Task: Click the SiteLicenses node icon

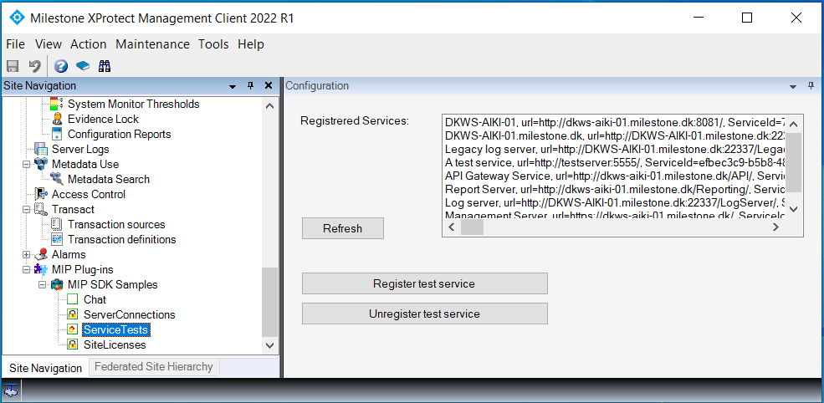Action: (x=73, y=345)
